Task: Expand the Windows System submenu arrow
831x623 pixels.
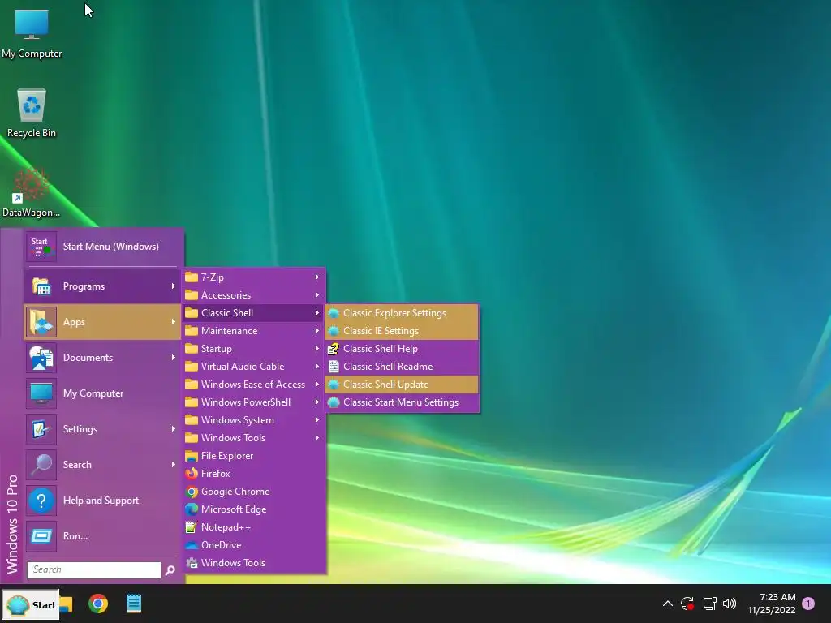Action: (317, 420)
